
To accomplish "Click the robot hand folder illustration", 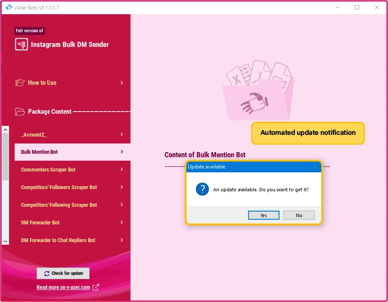I will (259, 90).
